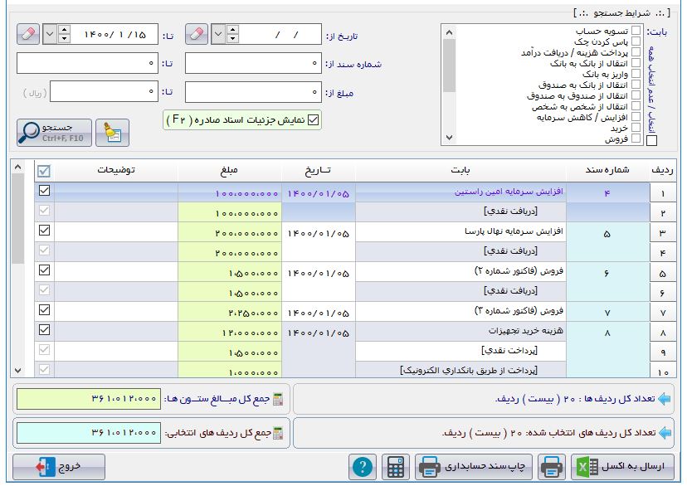This screenshot has width=687, height=486.
Task: Sort by 'مبلغ' column header
Action: [x=229, y=170]
